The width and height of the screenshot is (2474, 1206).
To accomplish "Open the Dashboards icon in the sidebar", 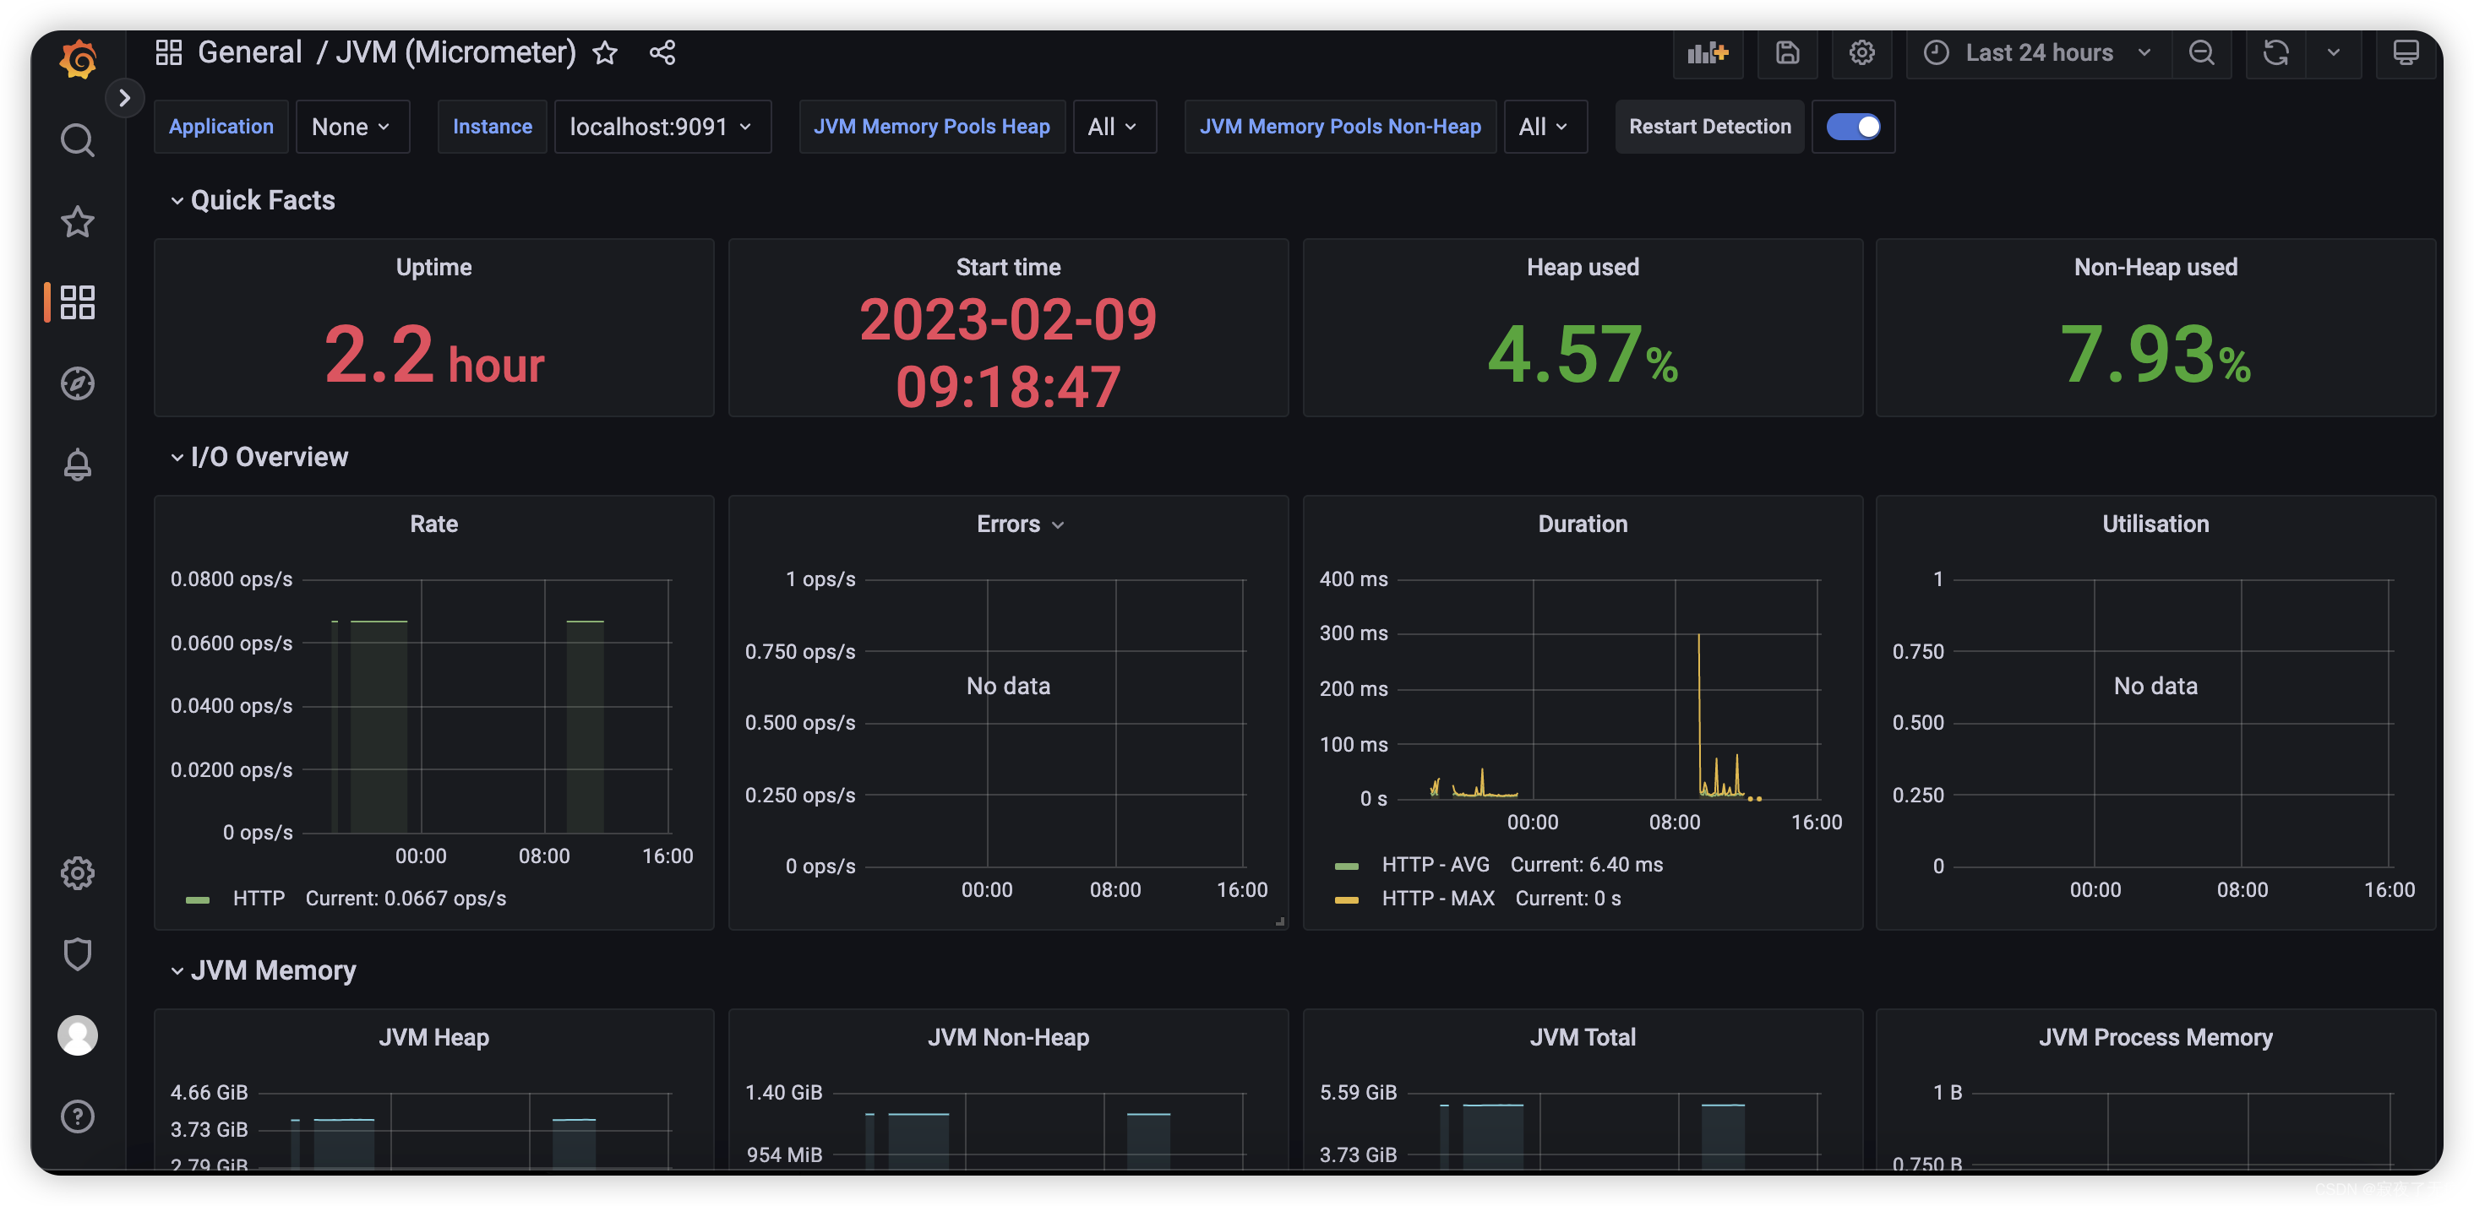I will coord(78,302).
